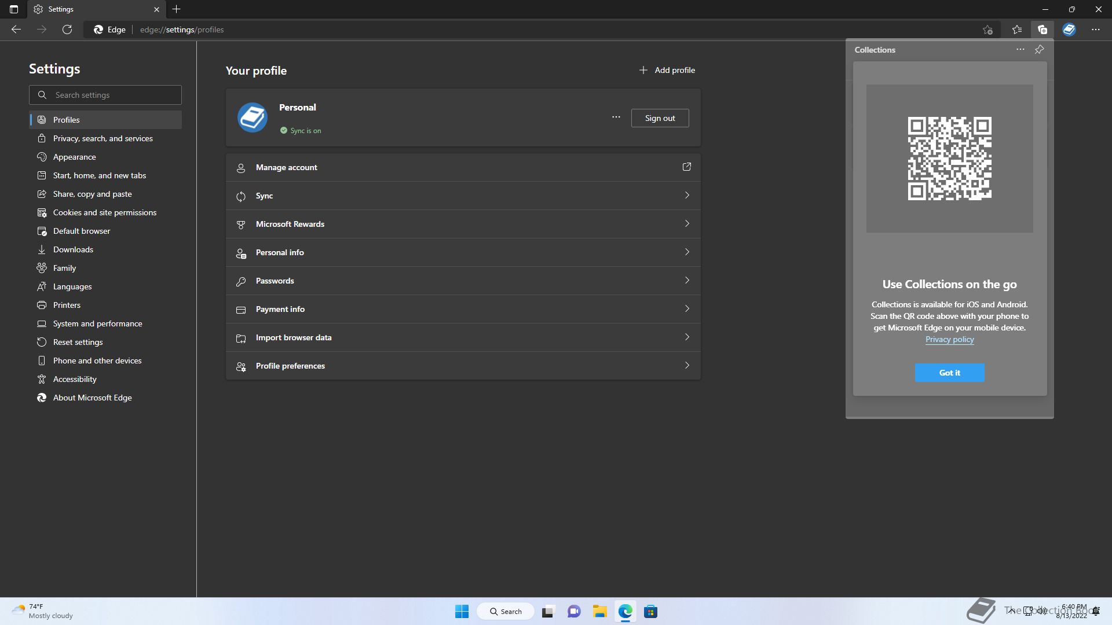This screenshot has width=1112, height=625.
Task: Open Task View in taskbar
Action: tap(547, 611)
